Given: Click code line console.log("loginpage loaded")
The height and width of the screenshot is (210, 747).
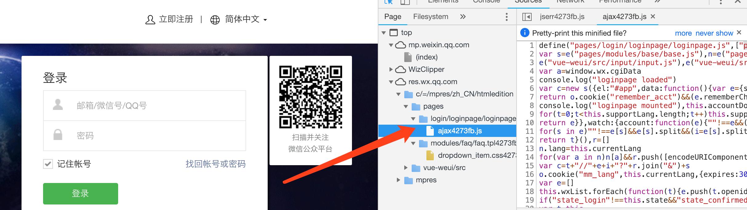Looking at the screenshot, I should pyautogui.click(x=607, y=80).
